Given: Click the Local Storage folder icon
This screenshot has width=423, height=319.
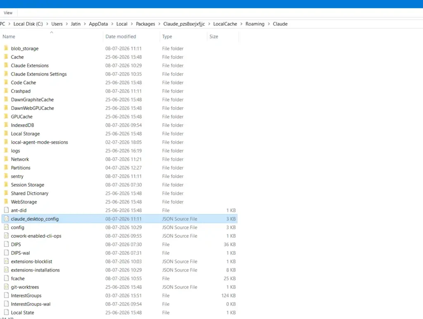Looking at the screenshot, I should point(6,134).
